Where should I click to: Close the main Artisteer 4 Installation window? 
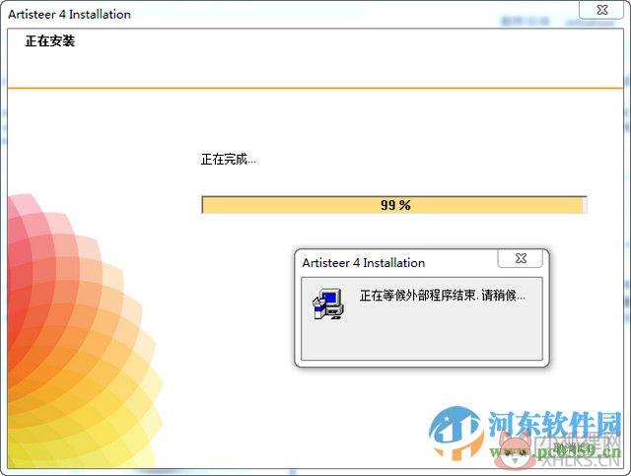click(601, 10)
